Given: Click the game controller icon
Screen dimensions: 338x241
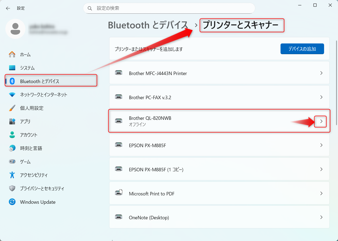Looking at the screenshot, I should tap(12, 162).
